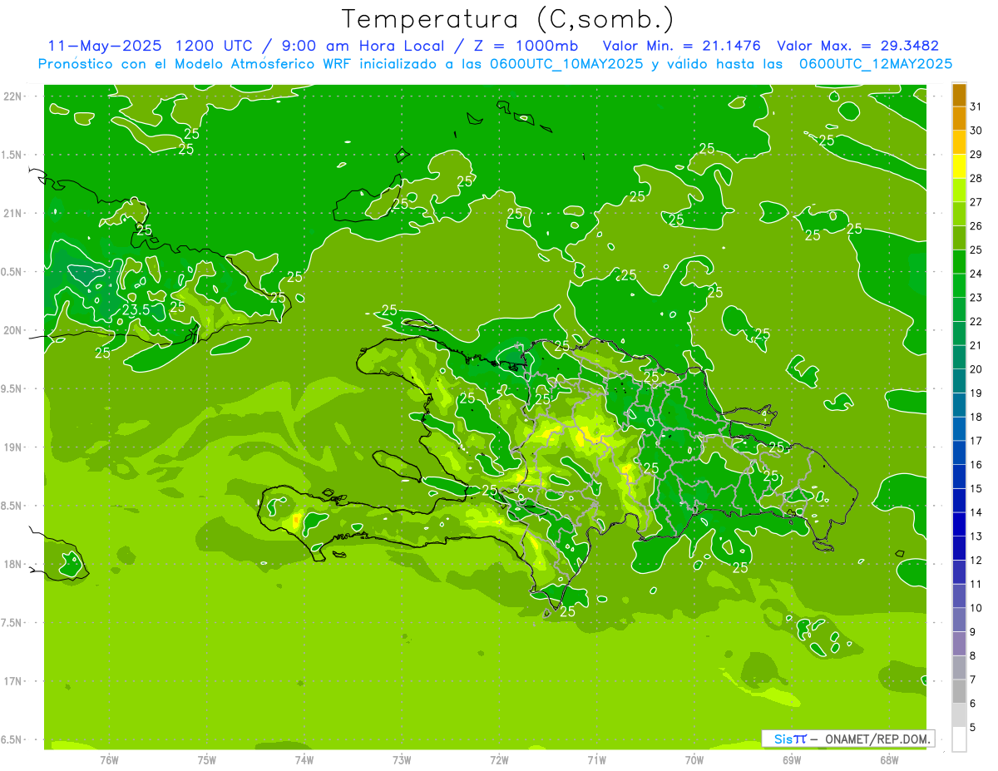This screenshot has width=998, height=771.
Task: Click the "9:00 am Hora Local" text
Action: [x=363, y=46]
